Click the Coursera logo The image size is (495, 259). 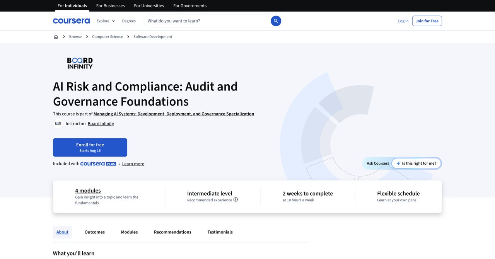click(x=71, y=21)
